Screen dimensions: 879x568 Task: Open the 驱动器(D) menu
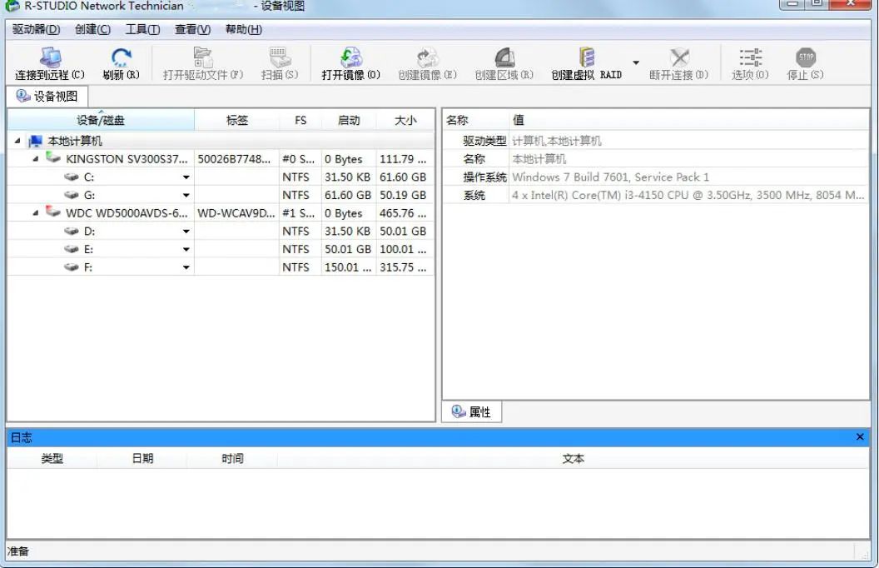(37, 29)
